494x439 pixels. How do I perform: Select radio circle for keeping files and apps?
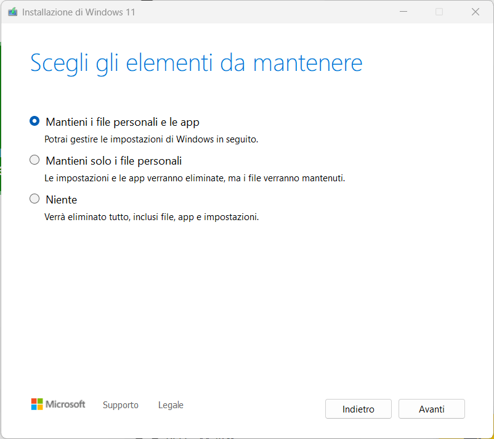[34, 121]
